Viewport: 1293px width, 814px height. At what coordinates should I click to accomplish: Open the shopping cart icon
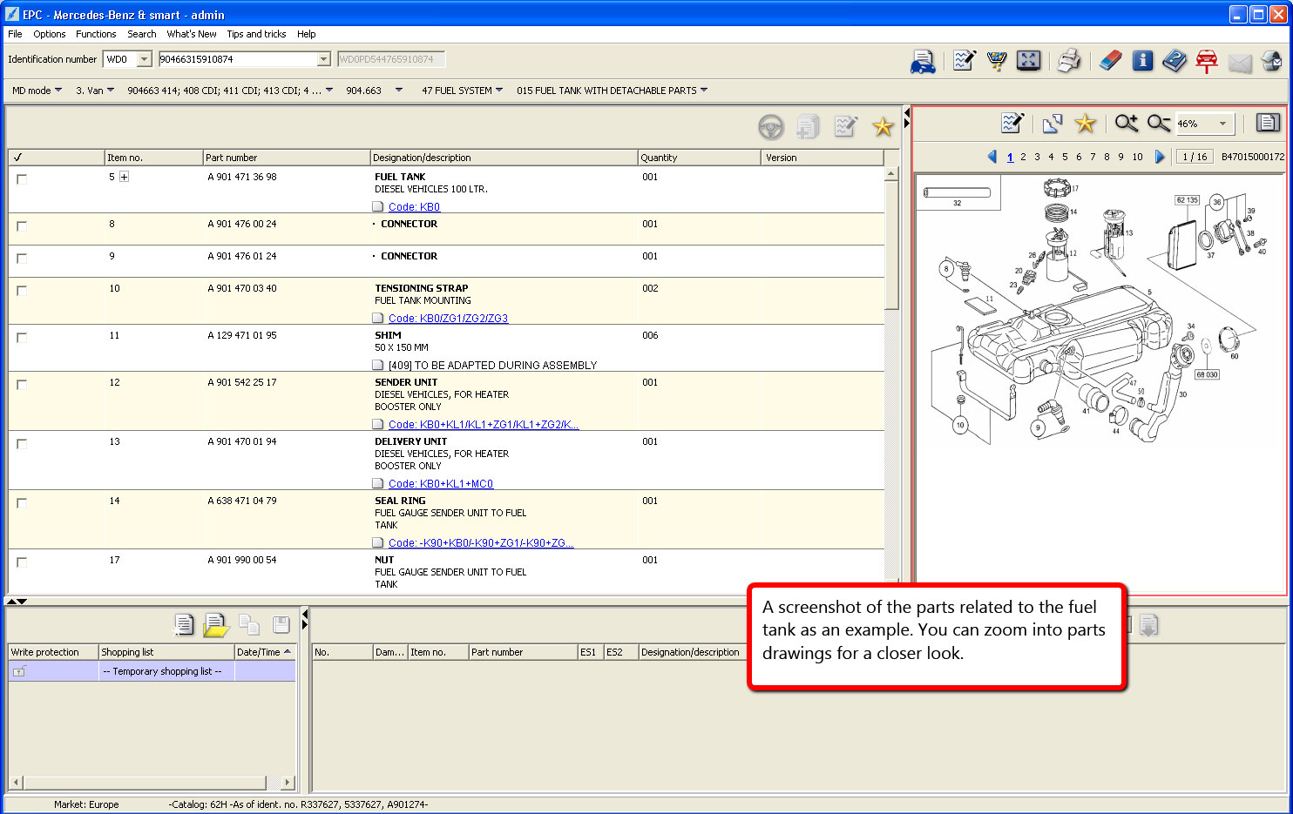pos(997,60)
